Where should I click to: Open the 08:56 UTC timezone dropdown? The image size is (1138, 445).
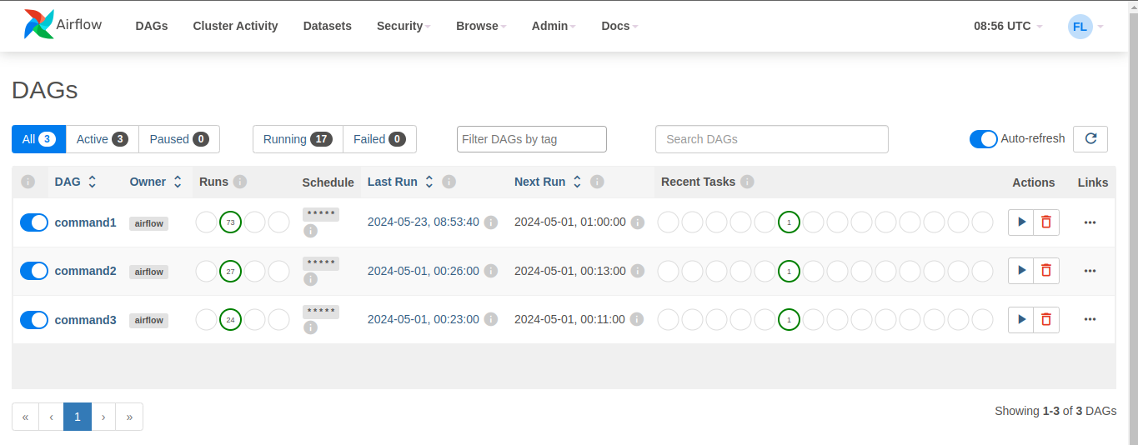1008,26
